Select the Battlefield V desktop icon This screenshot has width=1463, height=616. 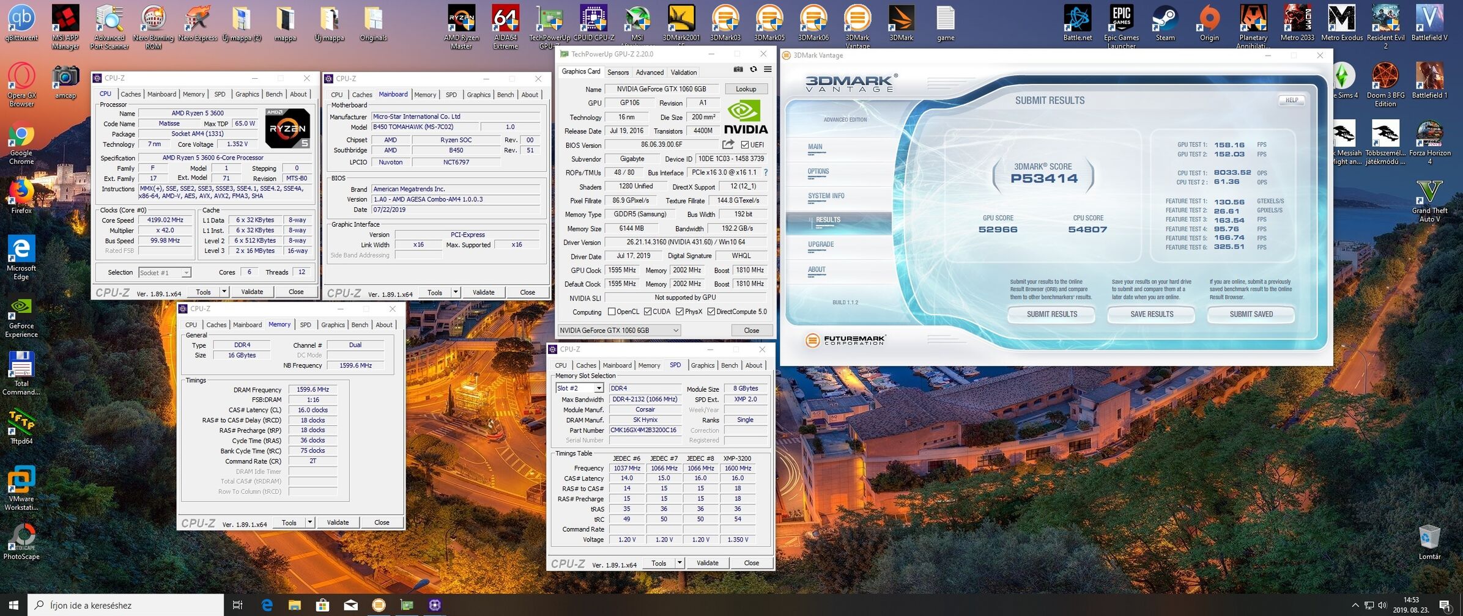(1429, 23)
